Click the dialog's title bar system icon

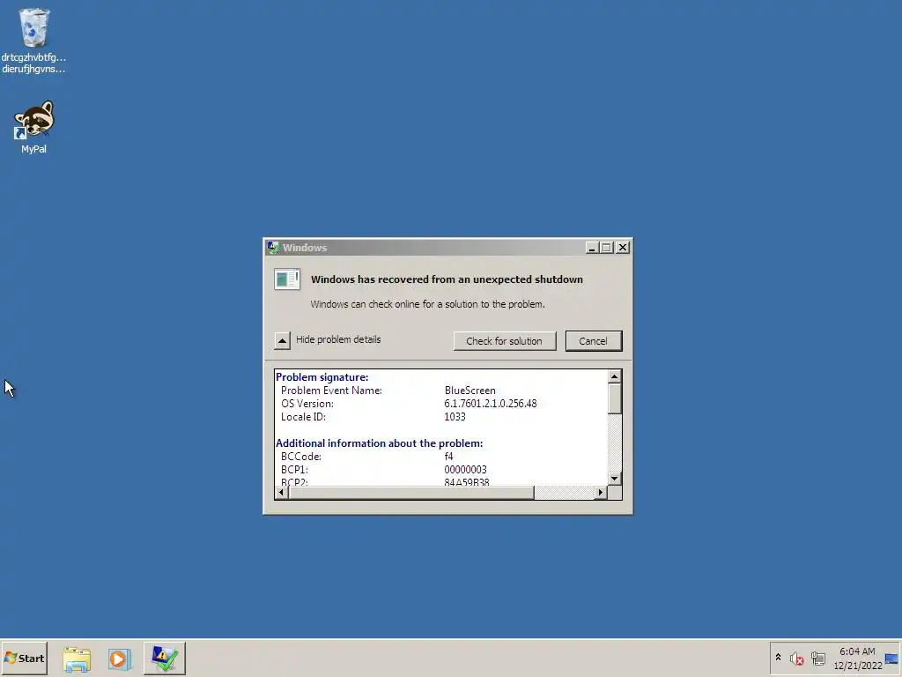point(273,248)
